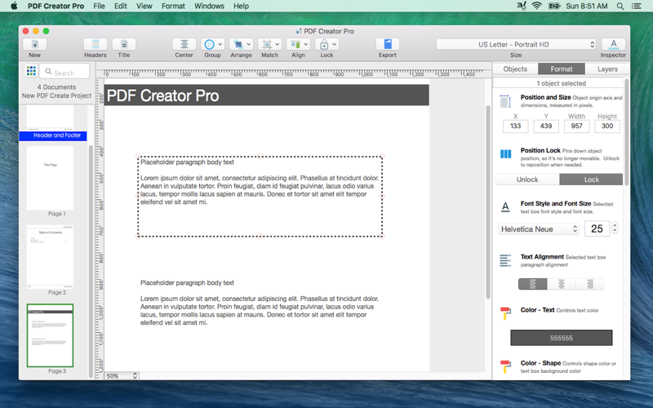The image size is (653, 408).
Task: Switch to the Objects tab
Action: coord(515,69)
